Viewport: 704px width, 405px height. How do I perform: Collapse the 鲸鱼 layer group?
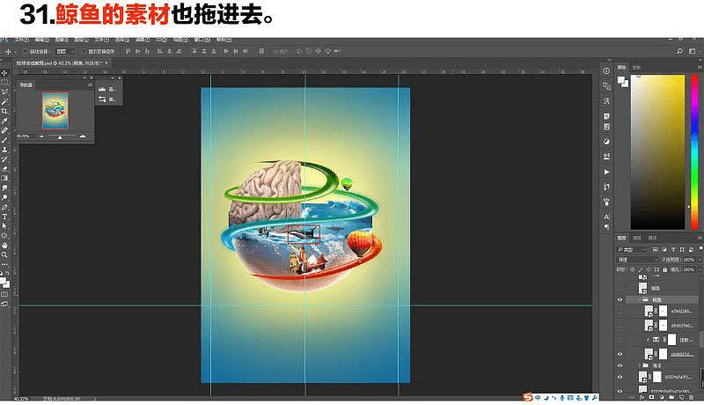pos(640,299)
